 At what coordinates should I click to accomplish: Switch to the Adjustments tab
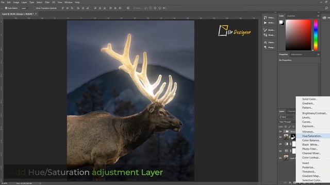tap(296, 54)
